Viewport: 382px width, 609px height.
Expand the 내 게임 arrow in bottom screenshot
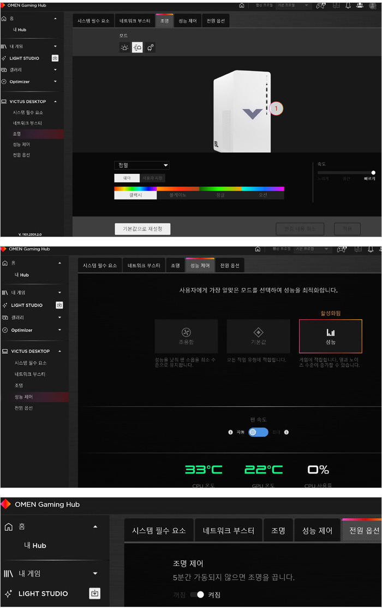[x=95, y=573]
